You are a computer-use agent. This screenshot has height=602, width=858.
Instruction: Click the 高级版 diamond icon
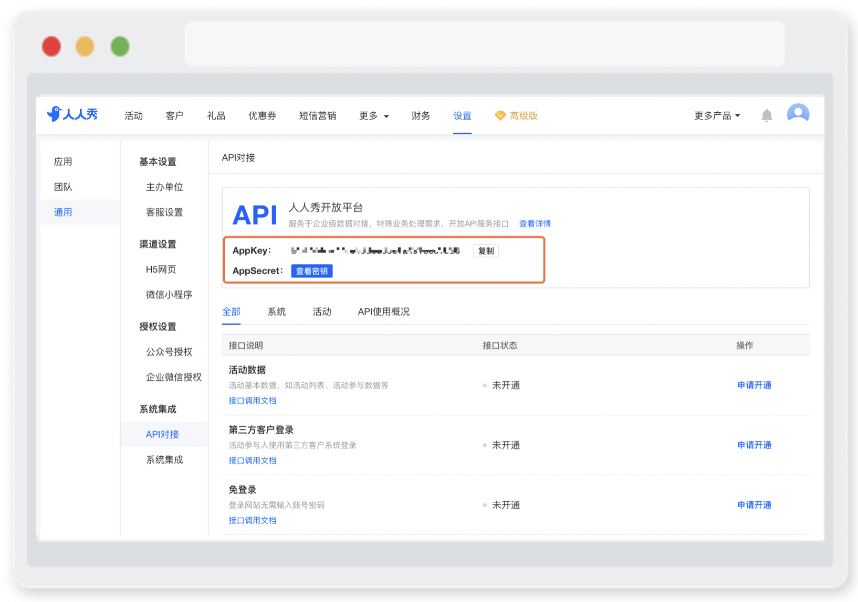click(x=500, y=115)
